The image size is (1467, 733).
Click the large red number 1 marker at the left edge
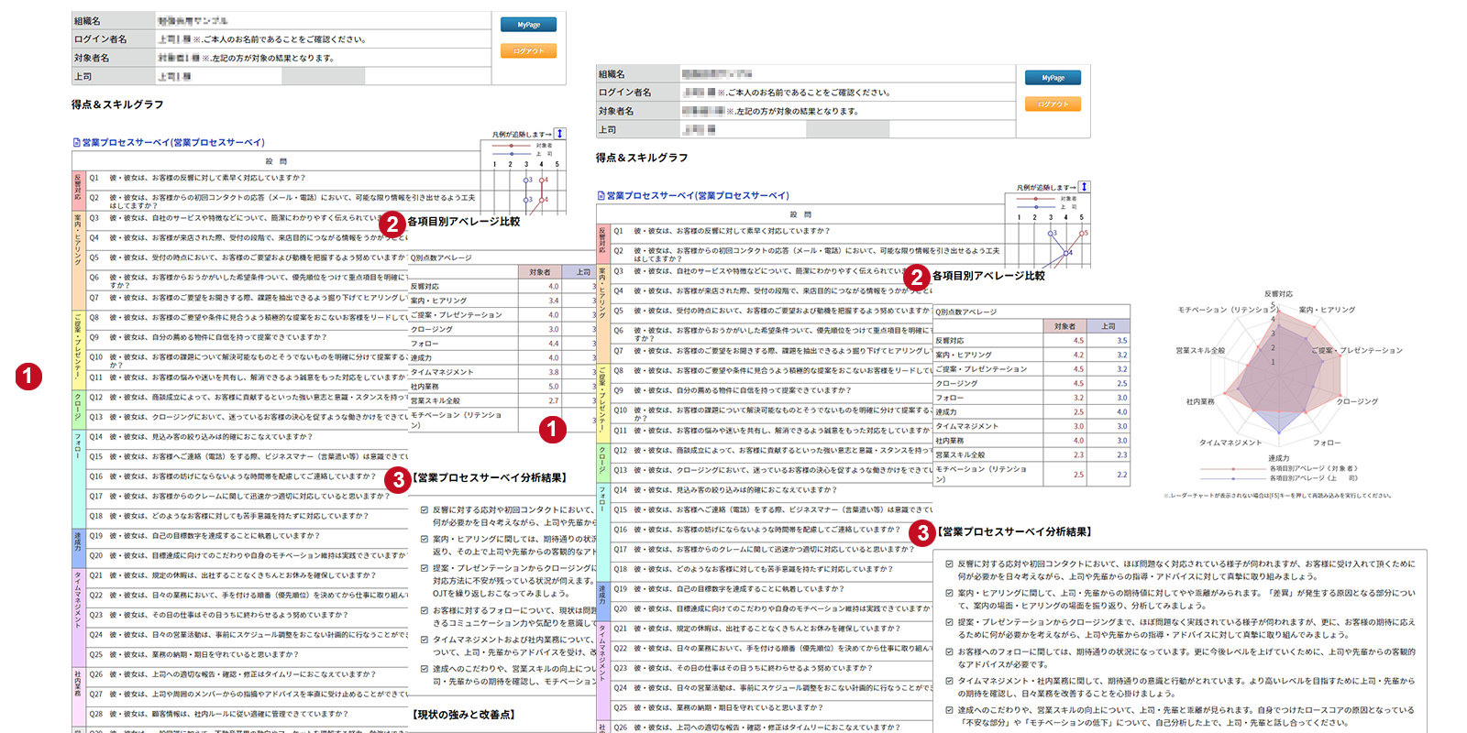click(28, 376)
